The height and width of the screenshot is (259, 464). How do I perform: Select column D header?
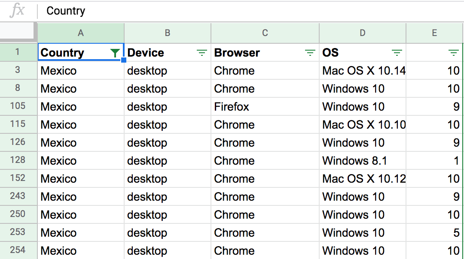coord(363,33)
